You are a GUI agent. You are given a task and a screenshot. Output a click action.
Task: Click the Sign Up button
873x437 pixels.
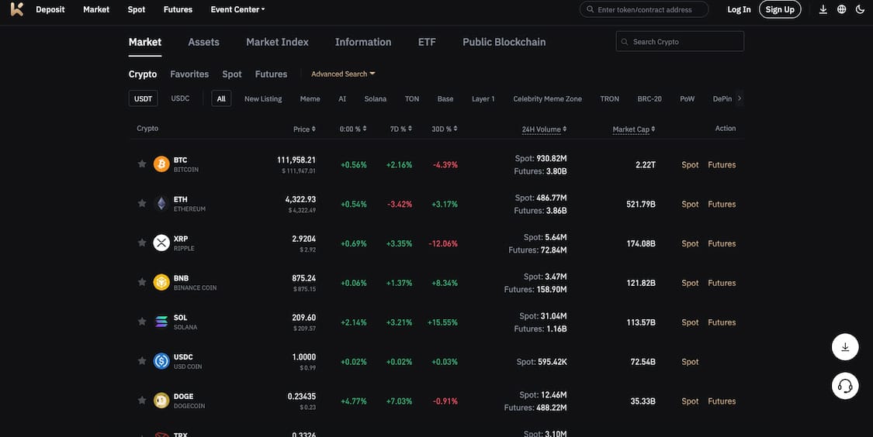tap(780, 9)
